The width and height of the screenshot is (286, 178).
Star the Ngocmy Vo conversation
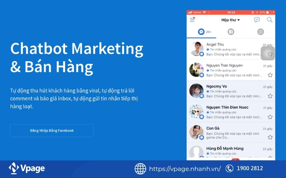tap(270, 96)
